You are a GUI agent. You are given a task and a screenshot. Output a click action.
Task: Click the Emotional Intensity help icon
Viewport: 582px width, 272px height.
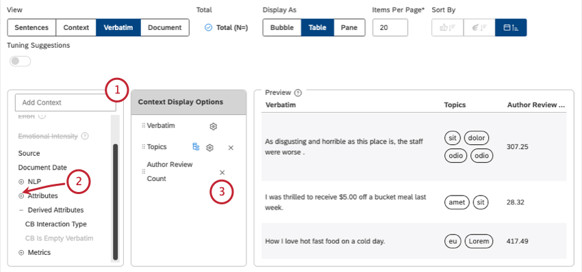click(x=85, y=137)
